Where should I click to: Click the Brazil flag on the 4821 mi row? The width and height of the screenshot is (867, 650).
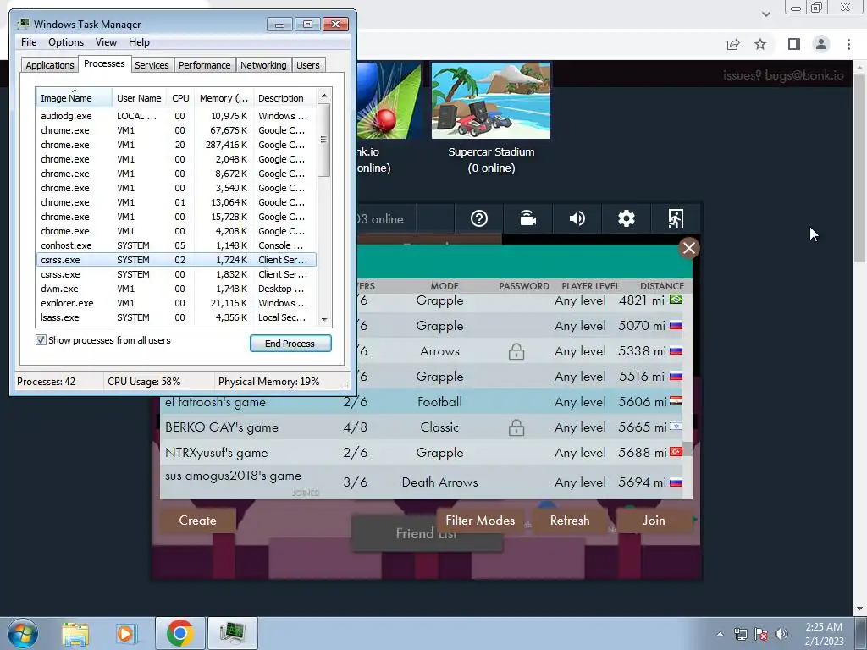point(676,300)
